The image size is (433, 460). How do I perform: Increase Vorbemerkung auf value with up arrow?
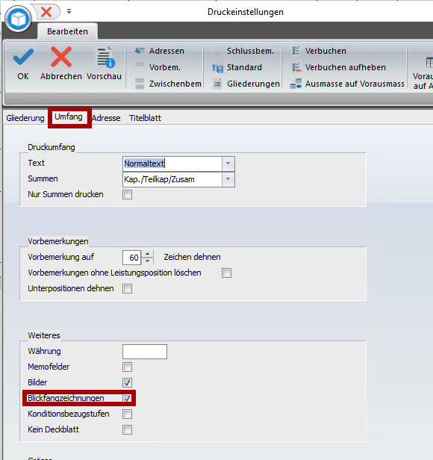click(148, 254)
